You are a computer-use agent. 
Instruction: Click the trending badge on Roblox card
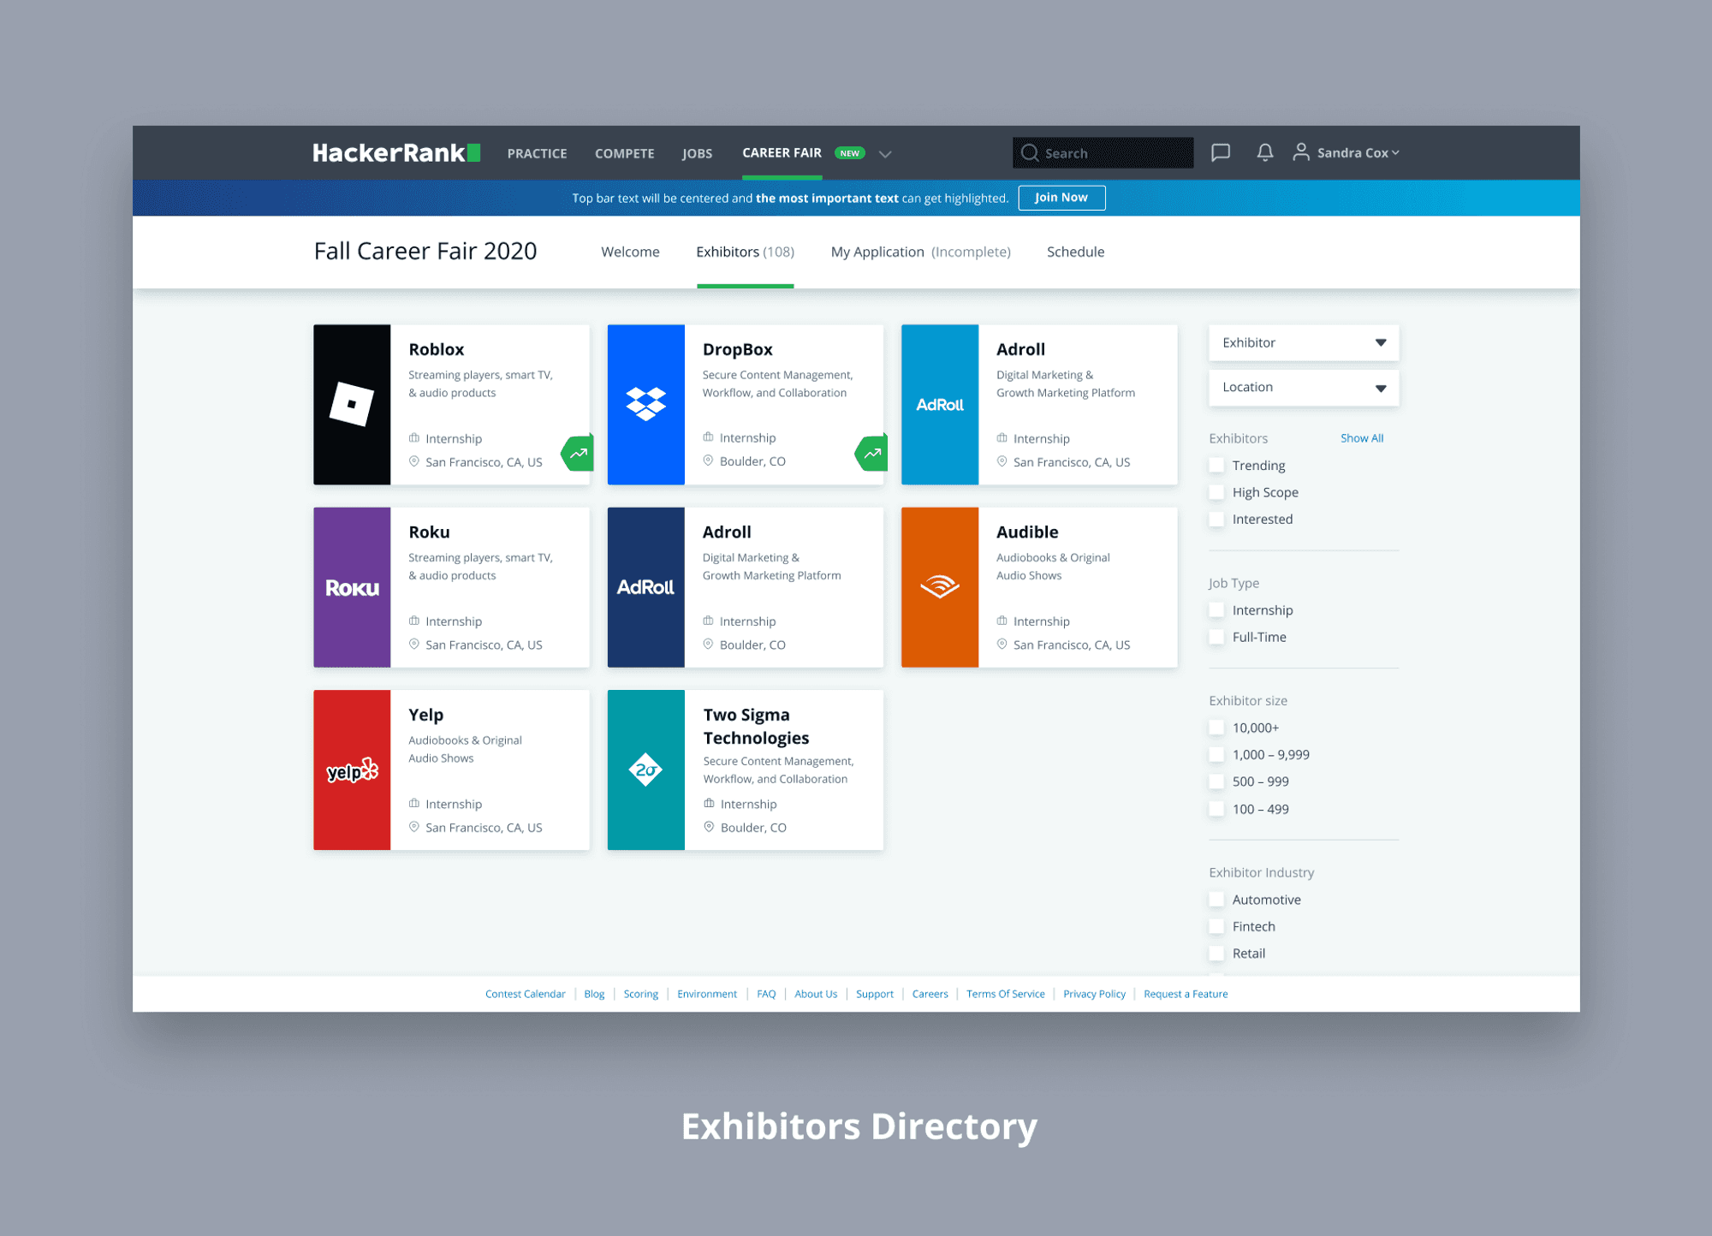[x=578, y=453]
